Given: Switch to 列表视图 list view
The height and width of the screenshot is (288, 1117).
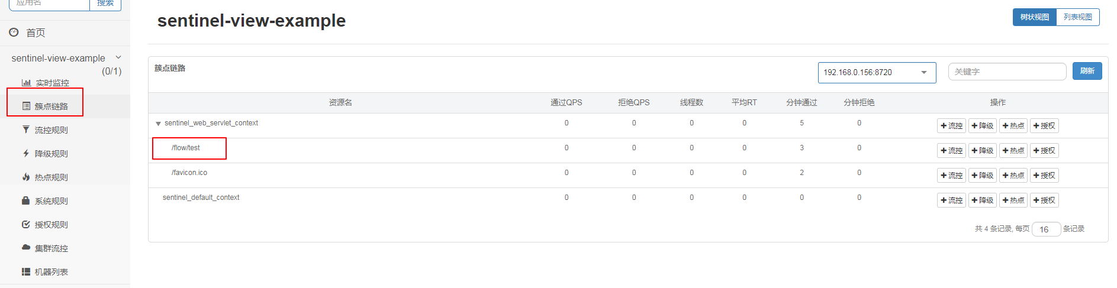Looking at the screenshot, I should click(1077, 17).
